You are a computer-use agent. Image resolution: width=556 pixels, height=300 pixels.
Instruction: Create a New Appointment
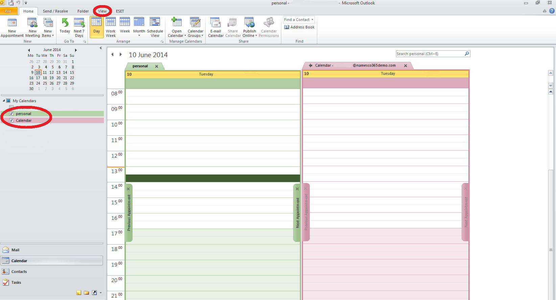pos(12,27)
